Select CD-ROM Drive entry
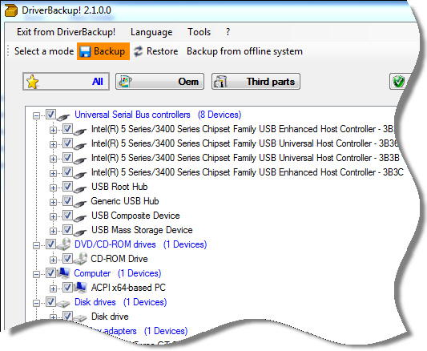 (119, 259)
